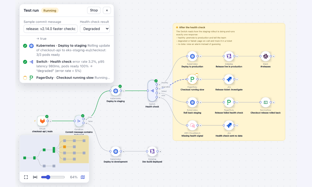This screenshot has height=187, width=312.
Task: Stop the running test
Action: tap(94, 10)
